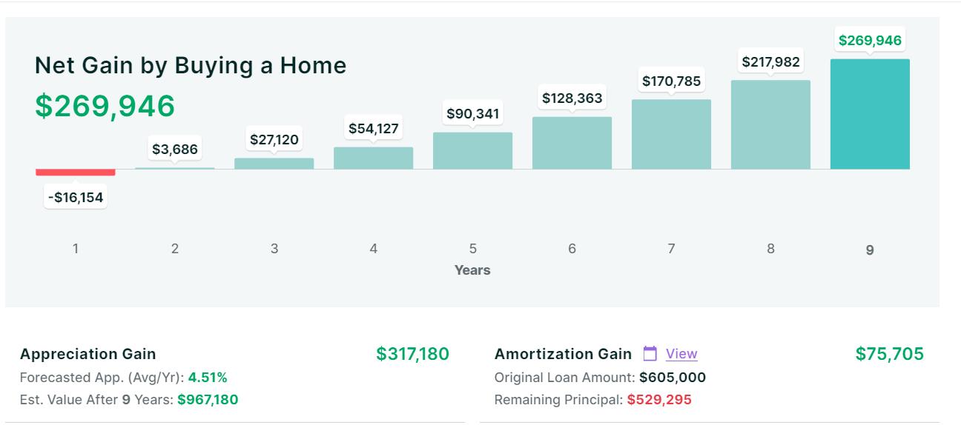Click the $3,686 value label
Image resolution: width=961 pixels, height=425 pixels.
tap(175, 150)
